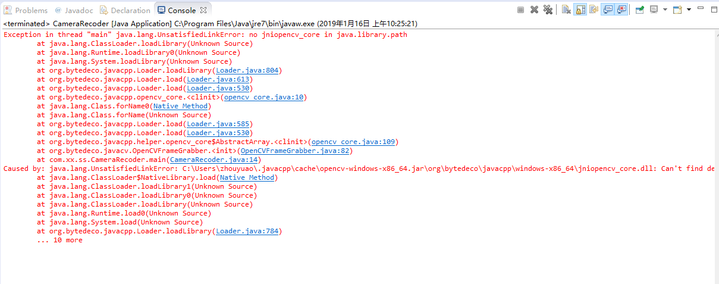
Task: Click 'java.lang.System.loadLibrary(Unknown Source)' line
Action: click(x=134, y=61)
